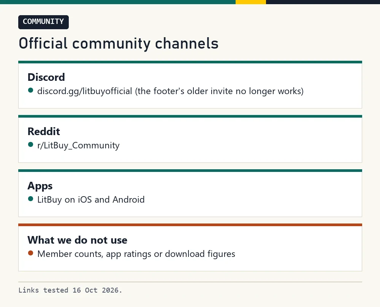380x307 pixels.
Task: Click the 'Links tested 16 Oct 2026.' note
Action: coord(70,290)
